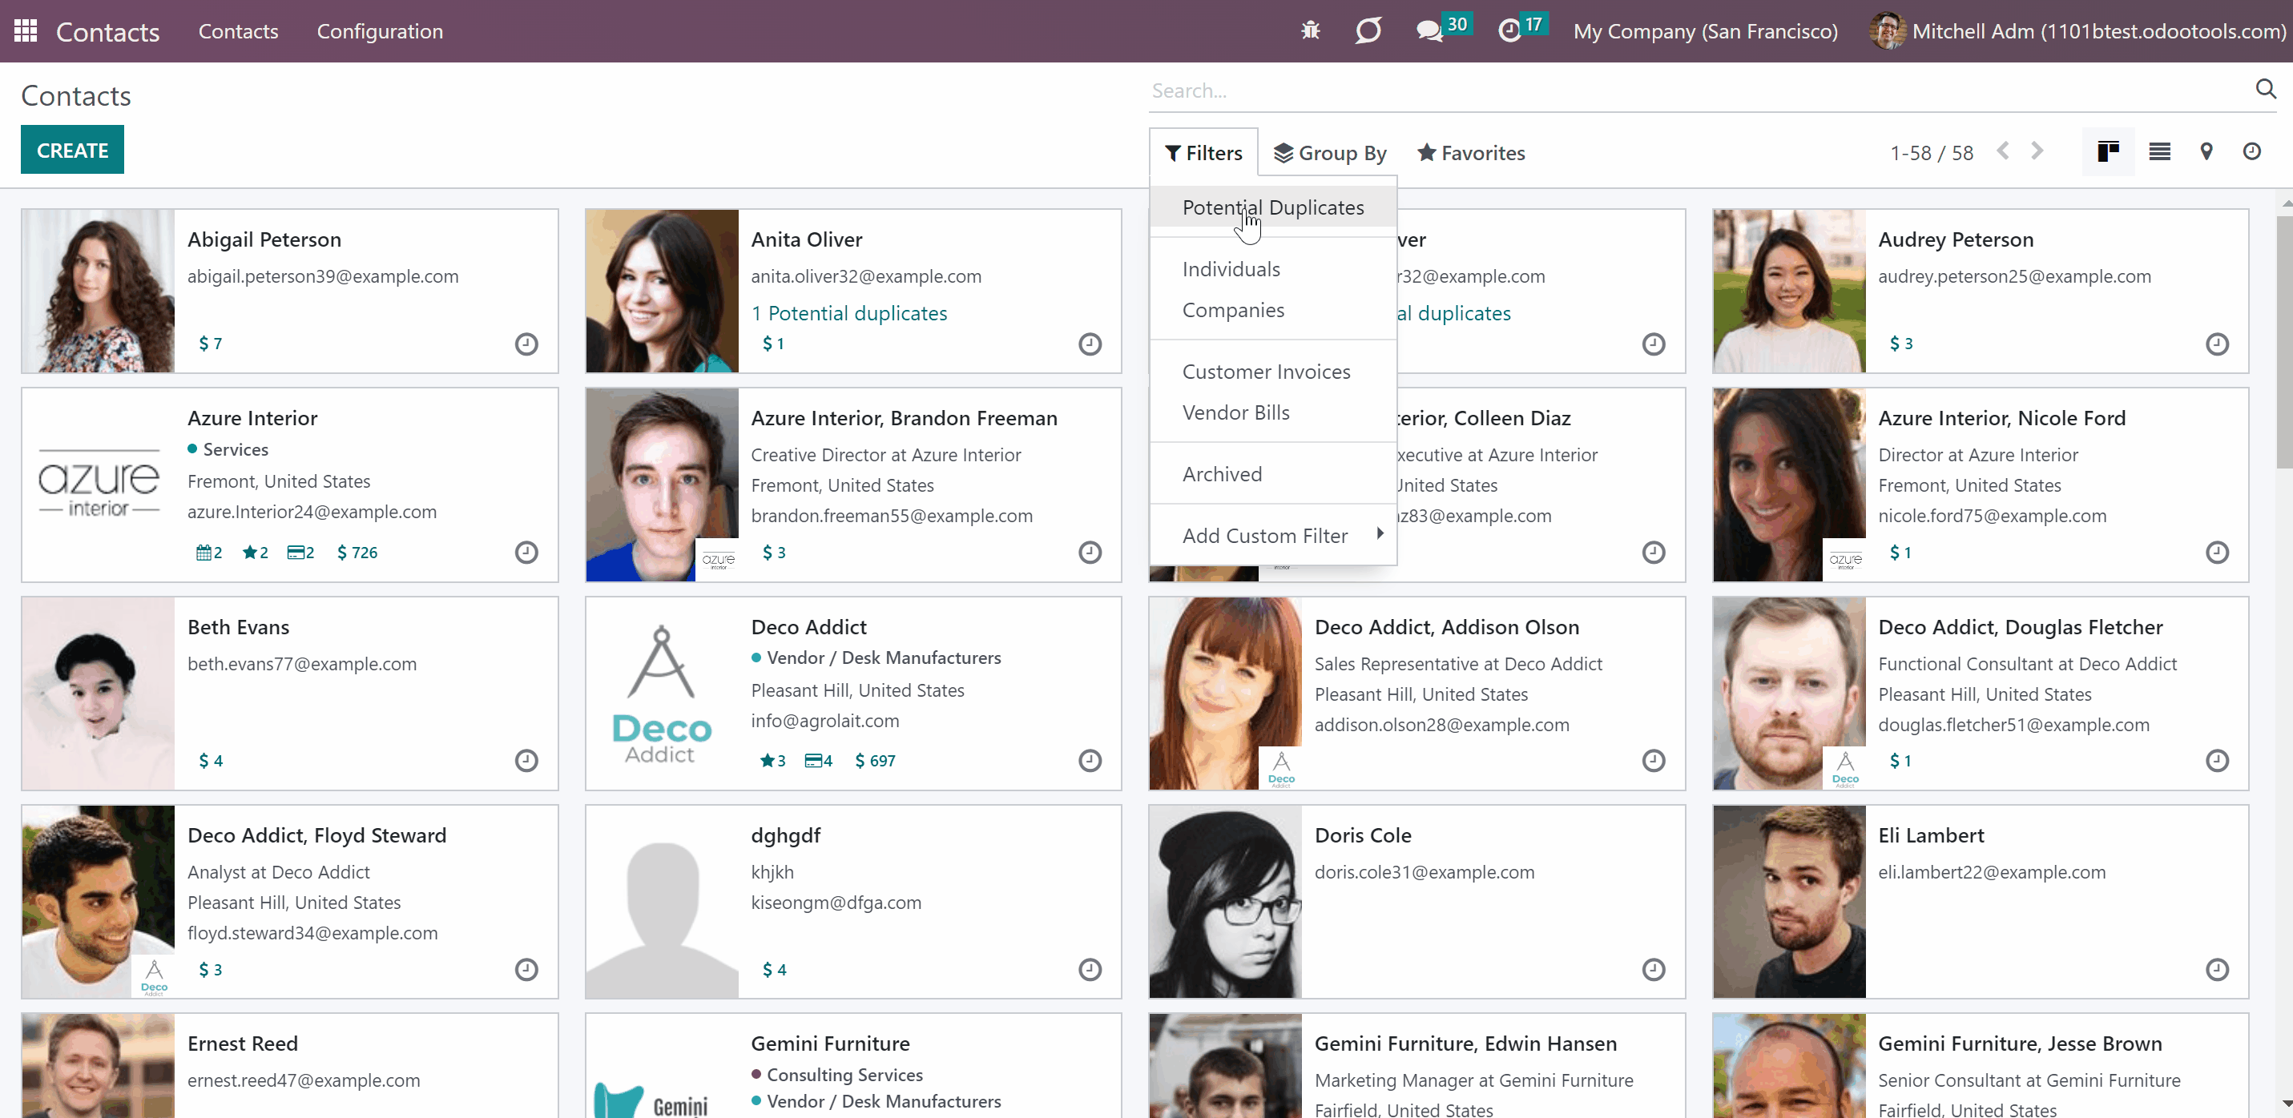Click $ 697 invoiced on Deco Addict

[x=875, y=761]
